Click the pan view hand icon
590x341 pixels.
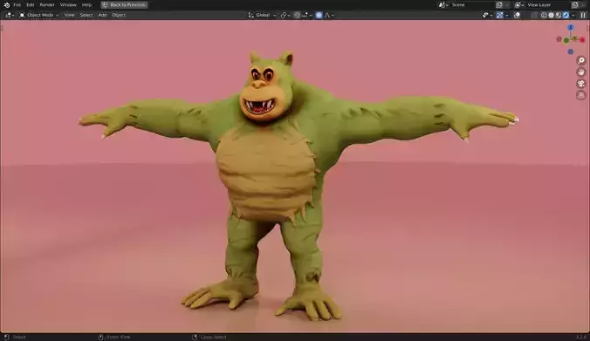pyautogui.click(x=581, y=72)
